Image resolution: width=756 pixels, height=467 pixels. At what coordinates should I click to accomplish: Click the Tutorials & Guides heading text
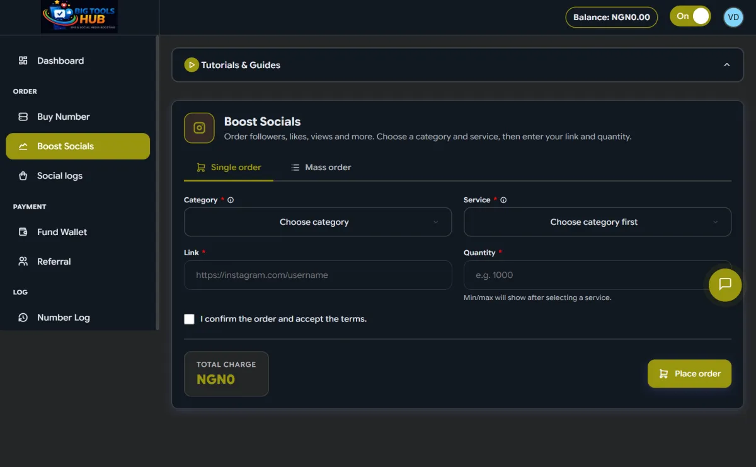[x=241, y=65]
